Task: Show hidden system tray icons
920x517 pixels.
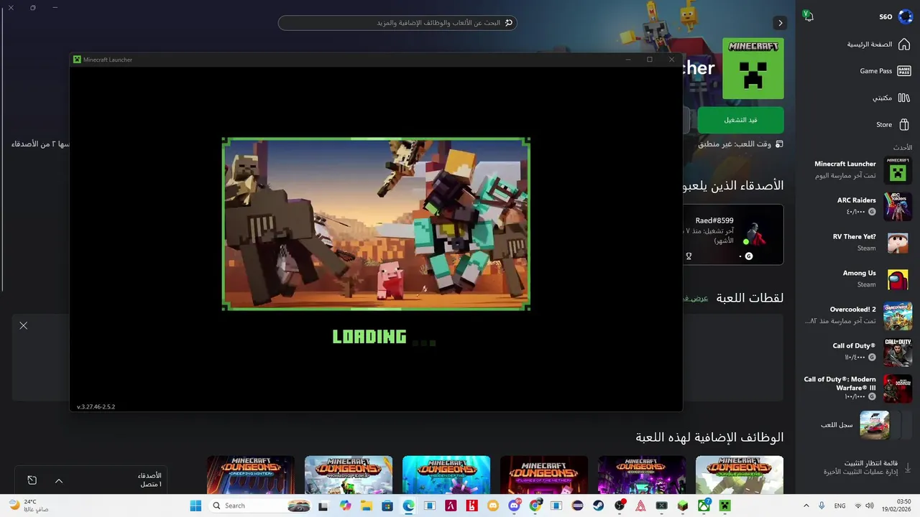Action: 806,506
